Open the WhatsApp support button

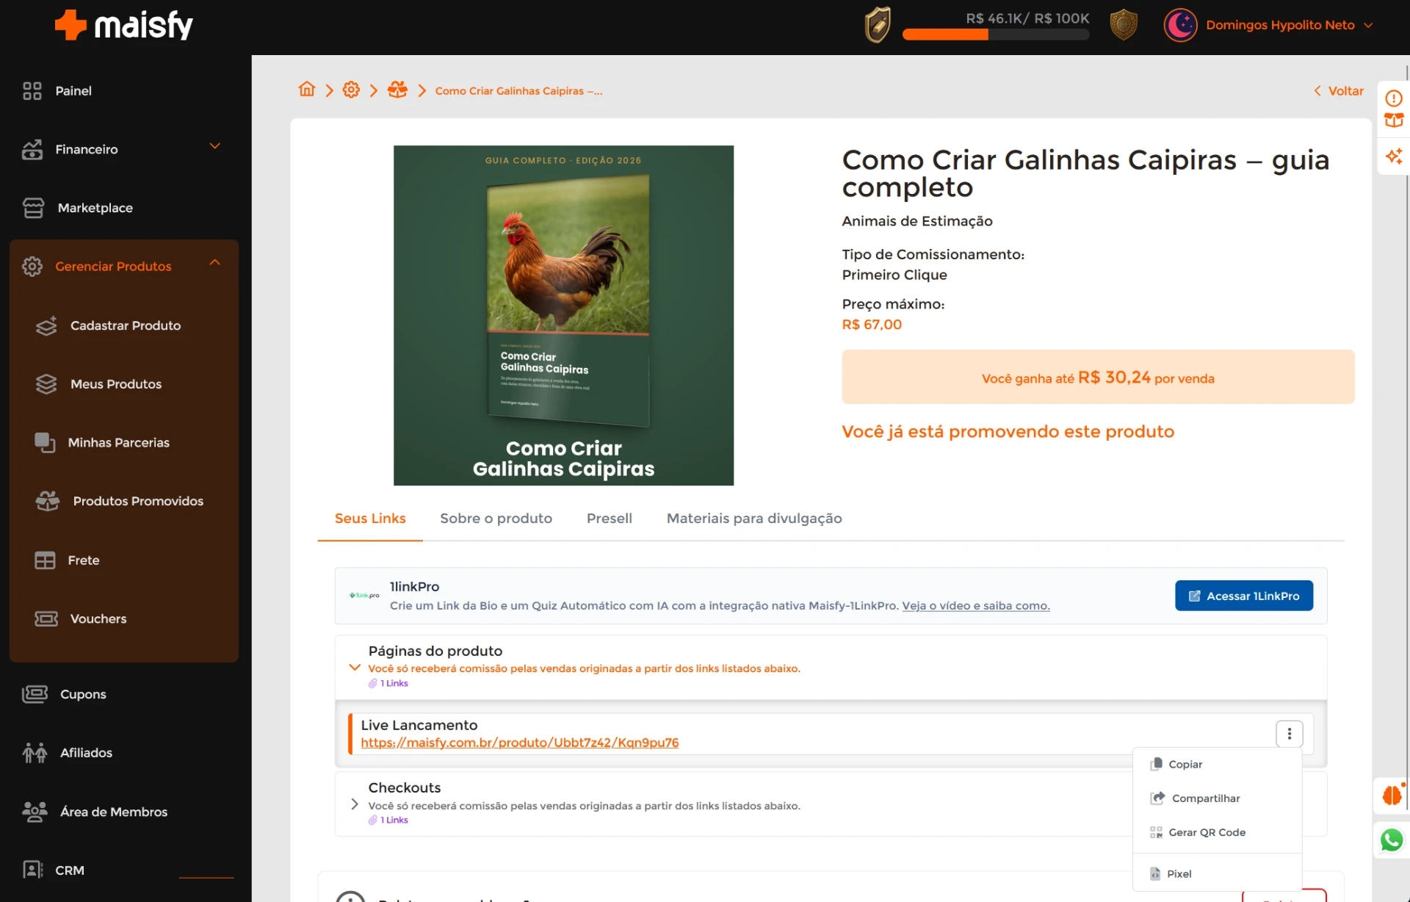[x=1392, y=840]
